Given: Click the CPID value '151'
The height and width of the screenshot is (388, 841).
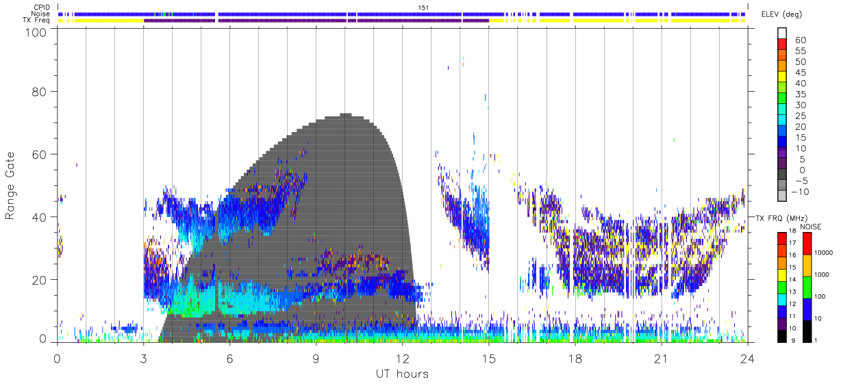Looking at the screenshot, I should [x=424, y=8].
